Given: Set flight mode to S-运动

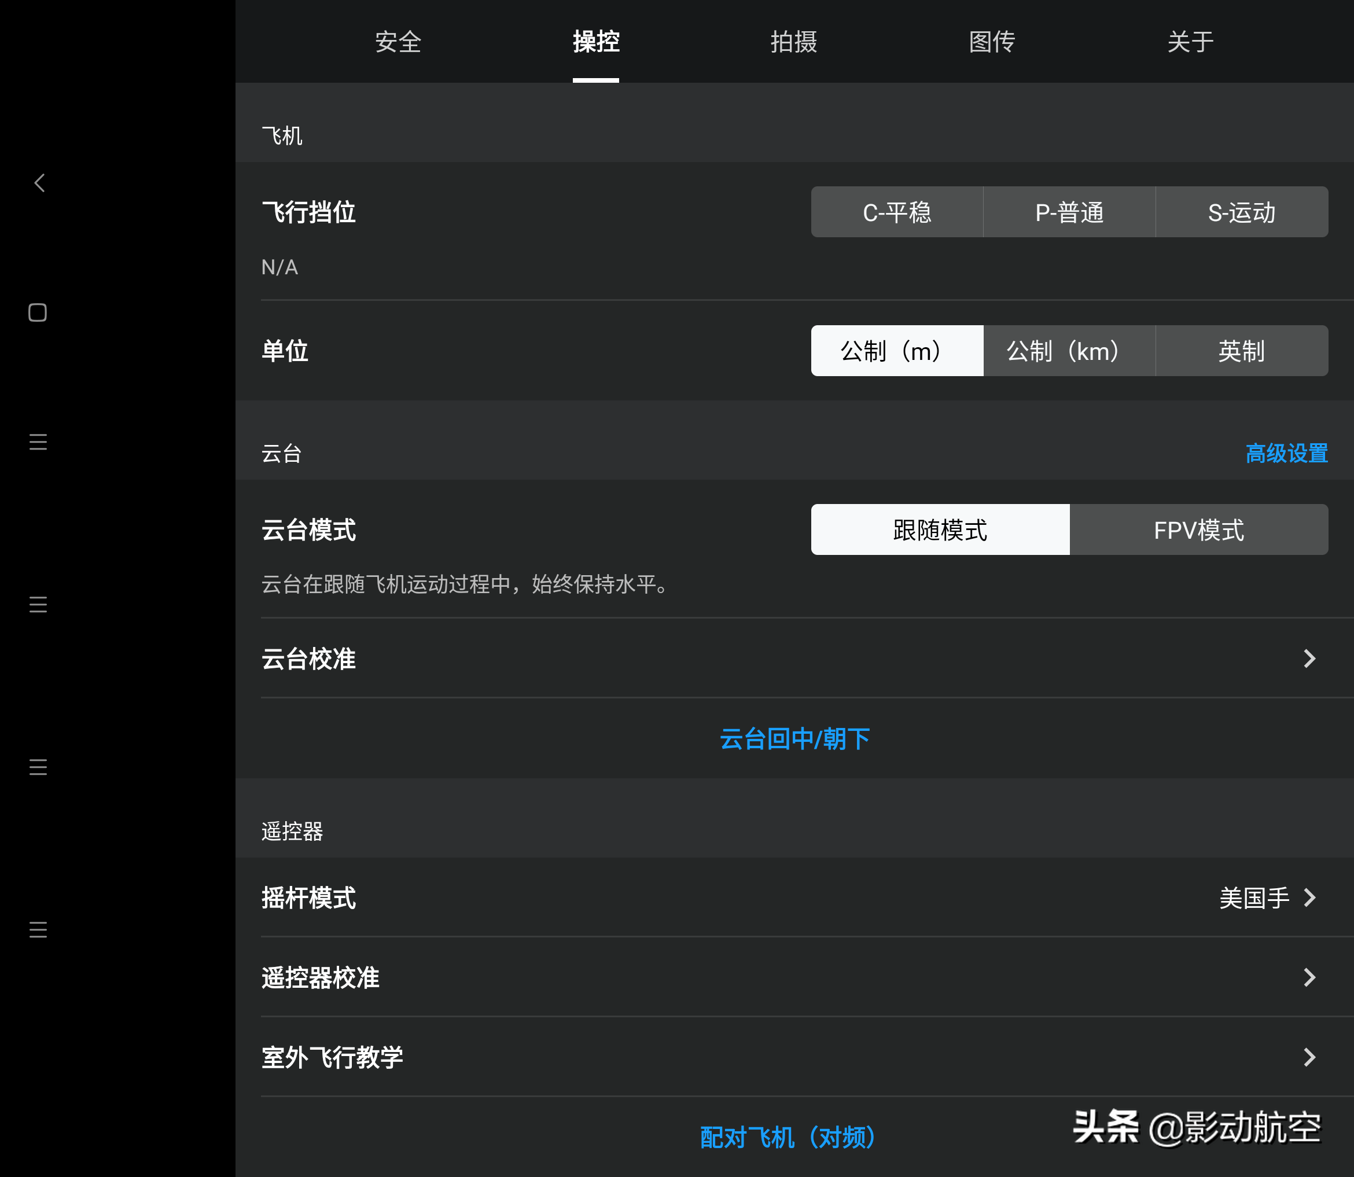Looking at the screenshot, I should coord(1242,212).
